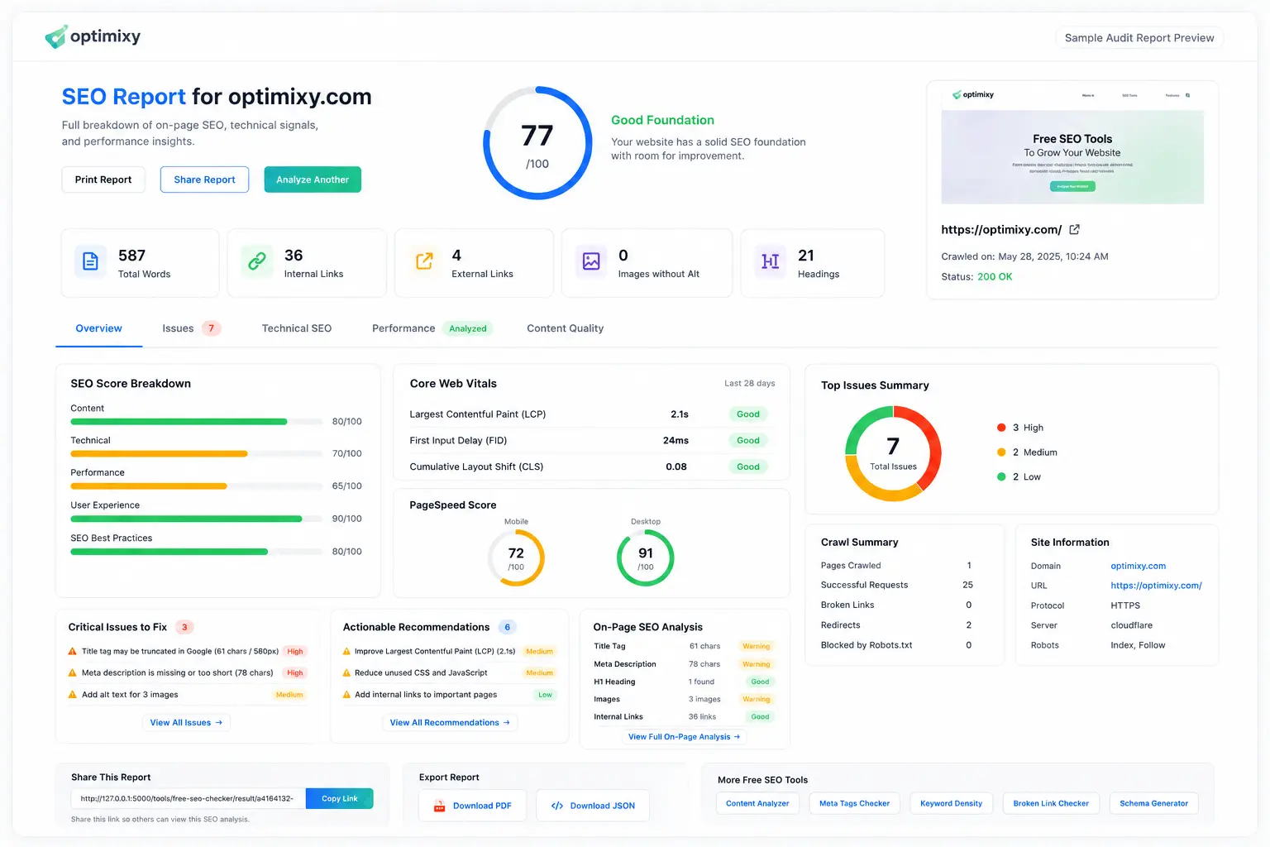
Task: Click View All Issues link
Action: [186, 723]
